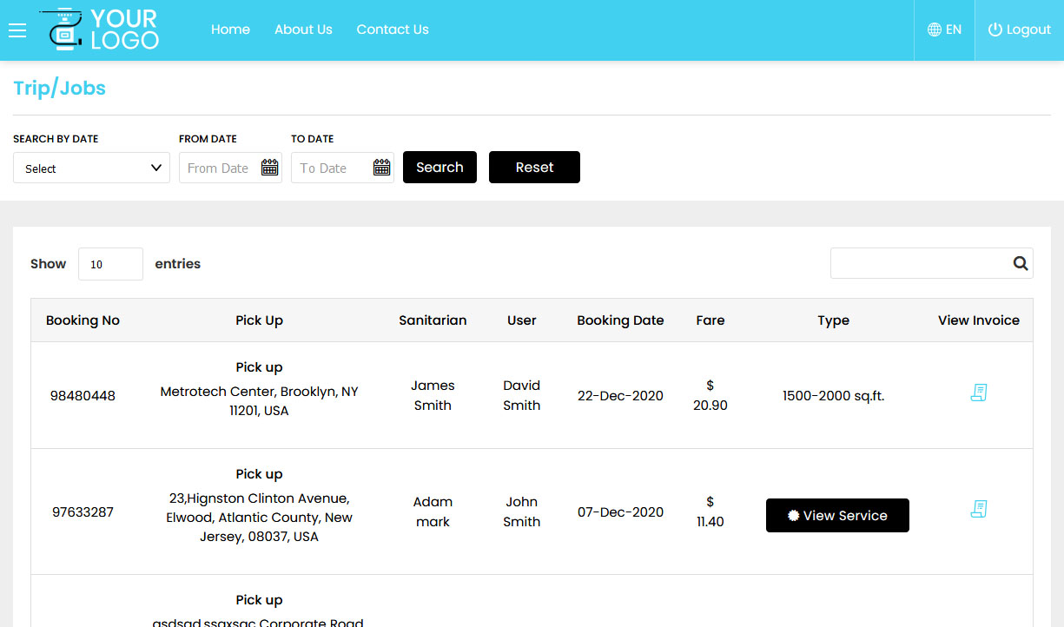Sort by Booking No column header
The width and height of the screenshot is (1064, 627).
pos(83,320)
